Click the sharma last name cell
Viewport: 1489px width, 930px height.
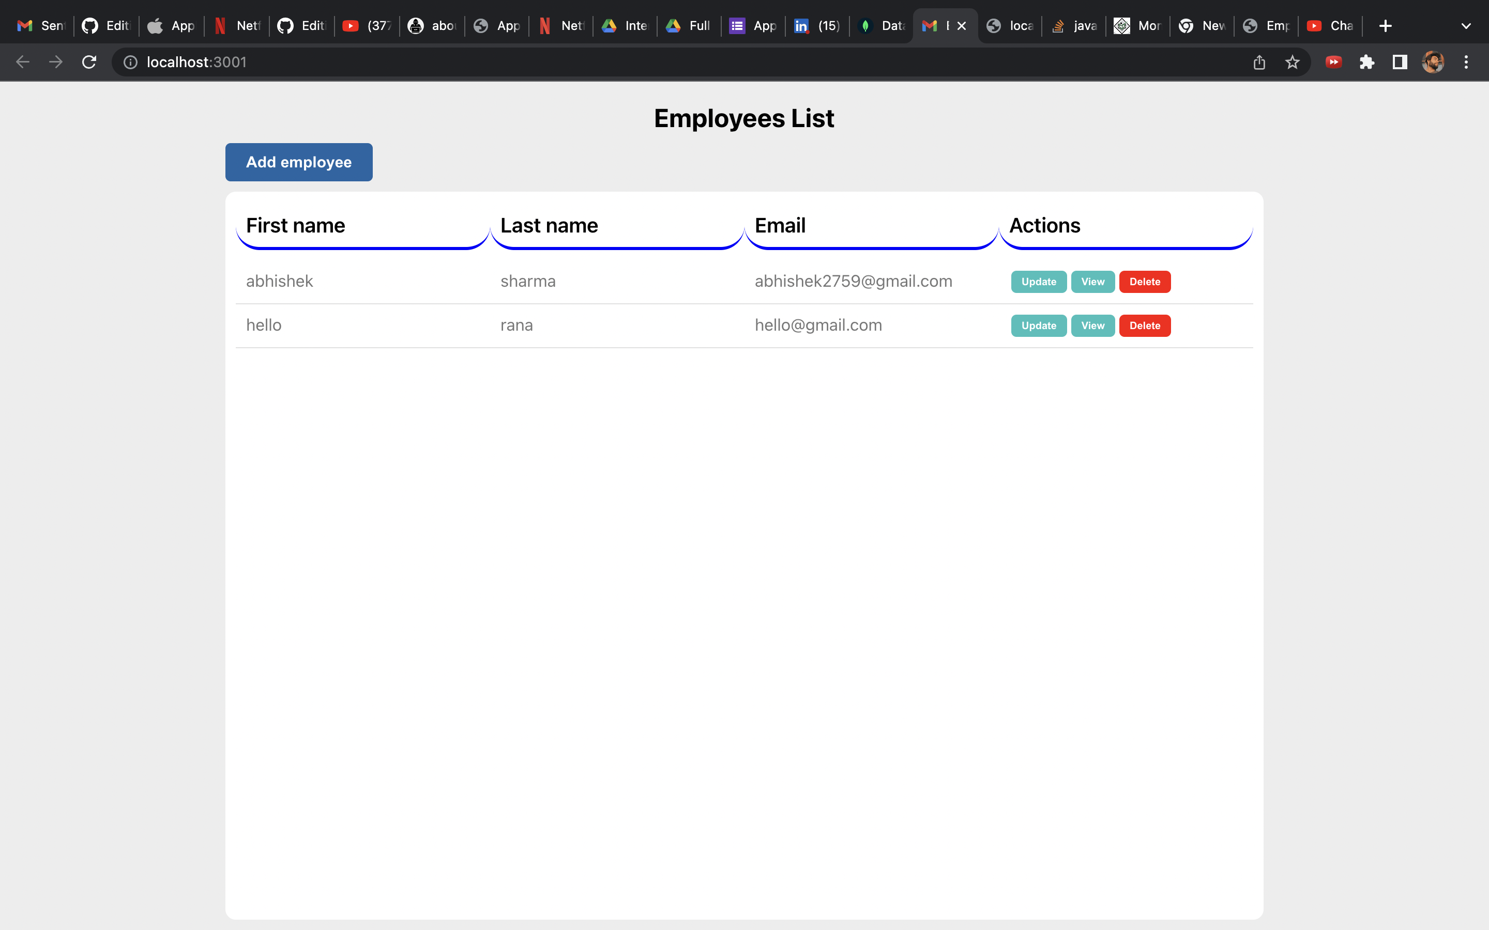[x=528, y=281]
